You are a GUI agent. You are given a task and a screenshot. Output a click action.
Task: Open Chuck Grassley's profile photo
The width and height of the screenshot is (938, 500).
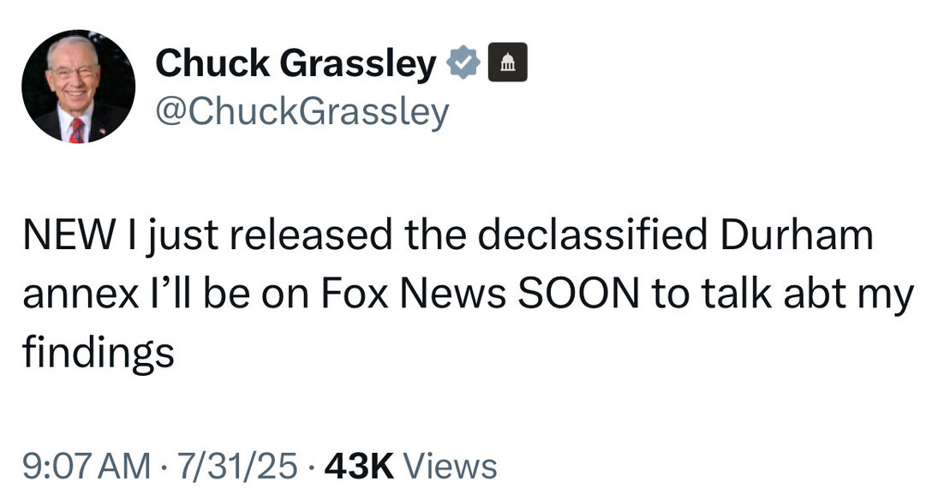point(78,86)
